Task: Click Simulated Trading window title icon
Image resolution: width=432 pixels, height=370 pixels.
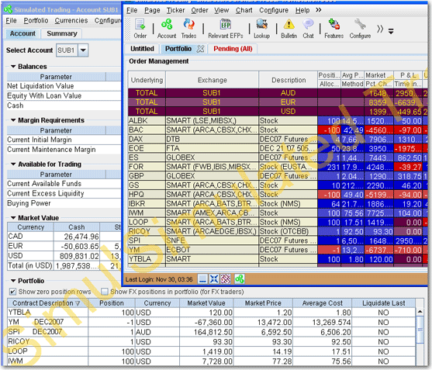Action: pyautogui.click(x=8, y=9)
